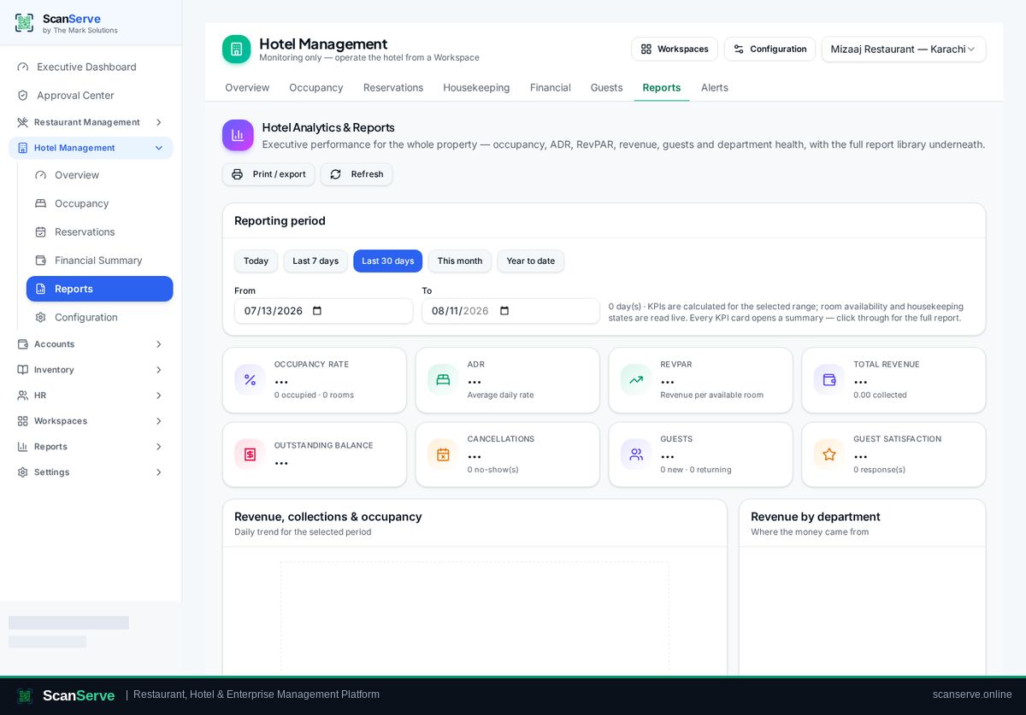Click the Workspaces grid icon in sidebar
1026x715 pixels.
(23, 421)
